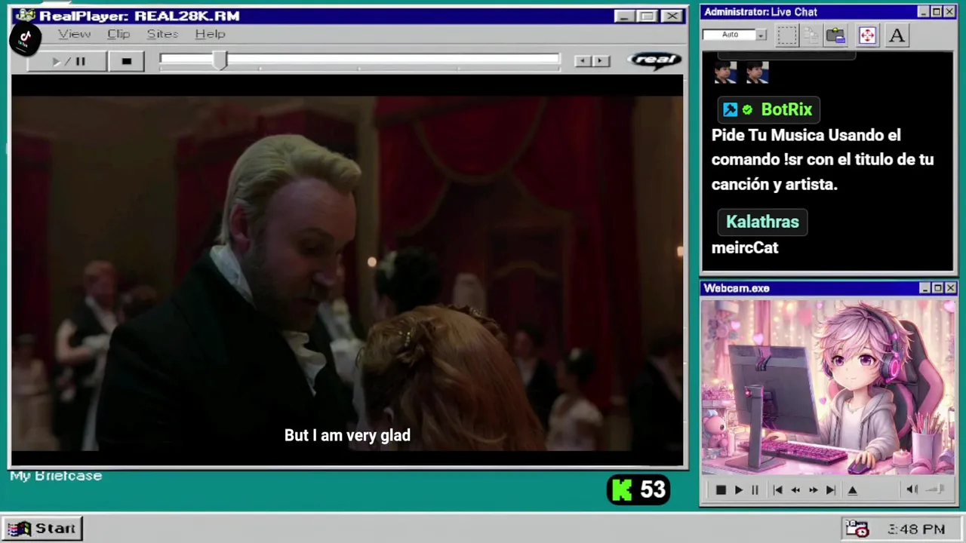Open the View menu in RealPlayer
This screenshot has width=966, height=543.
pos(74,34)
